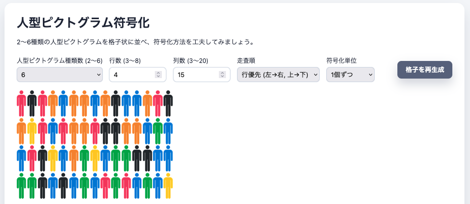Open the 人型ピクトグラム種類数 dropdown
The width and height of the screenshot is (470, 204).
60,75
